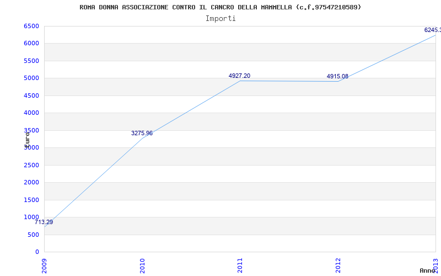Click the 3275.96 data point label
441x276 pixels.
pyautogui.click(x=142, y=133)
